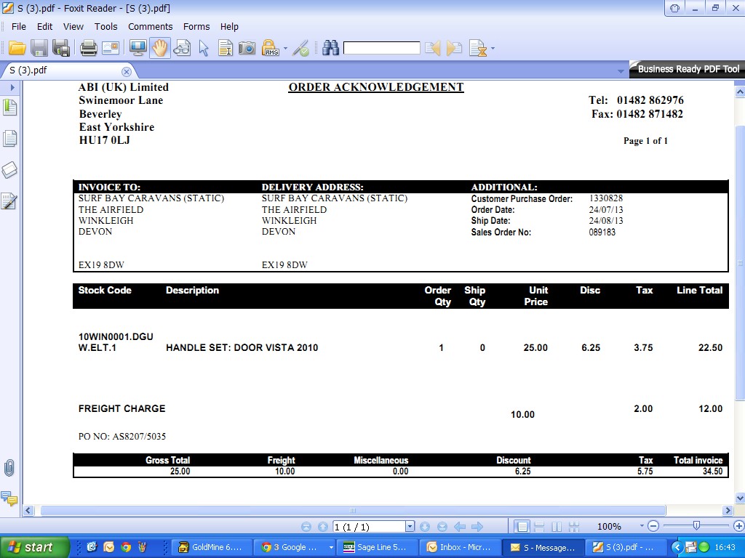Enable continuous page view mode
Screen dimensions: 745x558
click(x=539, y=527)
